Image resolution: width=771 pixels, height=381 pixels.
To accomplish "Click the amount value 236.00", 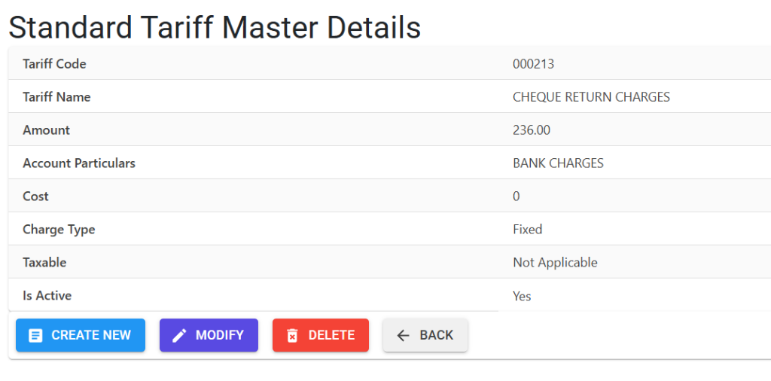I will click(x=532, y=130).
